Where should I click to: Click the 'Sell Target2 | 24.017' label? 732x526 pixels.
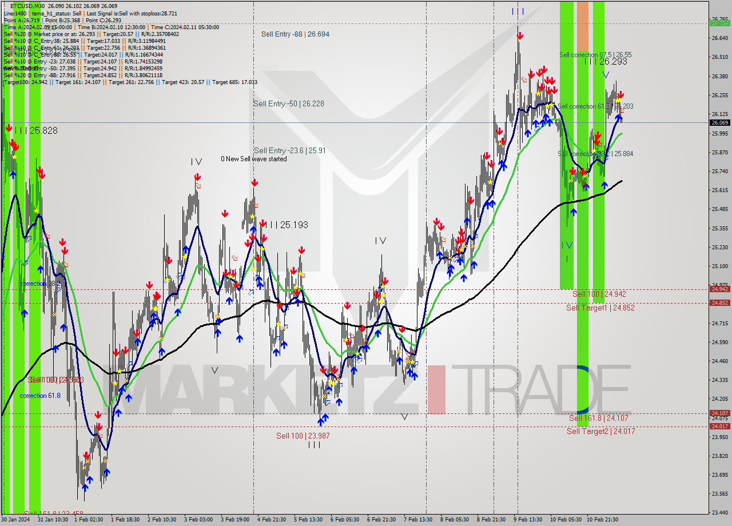600,431
